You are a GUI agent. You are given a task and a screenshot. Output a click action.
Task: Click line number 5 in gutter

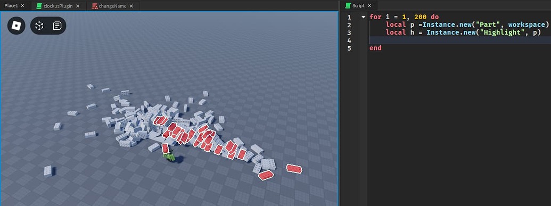point(349,48)
